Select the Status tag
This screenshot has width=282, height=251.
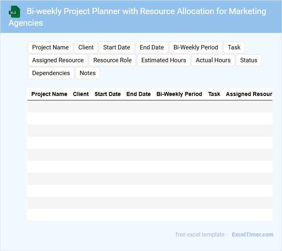pyautogui.click(x=249, y=60)
